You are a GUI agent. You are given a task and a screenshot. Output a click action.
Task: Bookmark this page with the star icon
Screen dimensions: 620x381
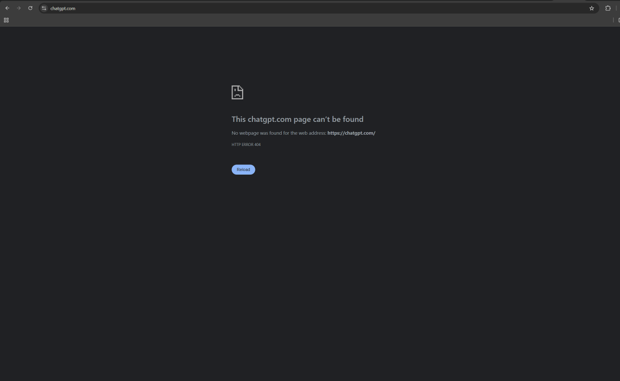point(592,8)
